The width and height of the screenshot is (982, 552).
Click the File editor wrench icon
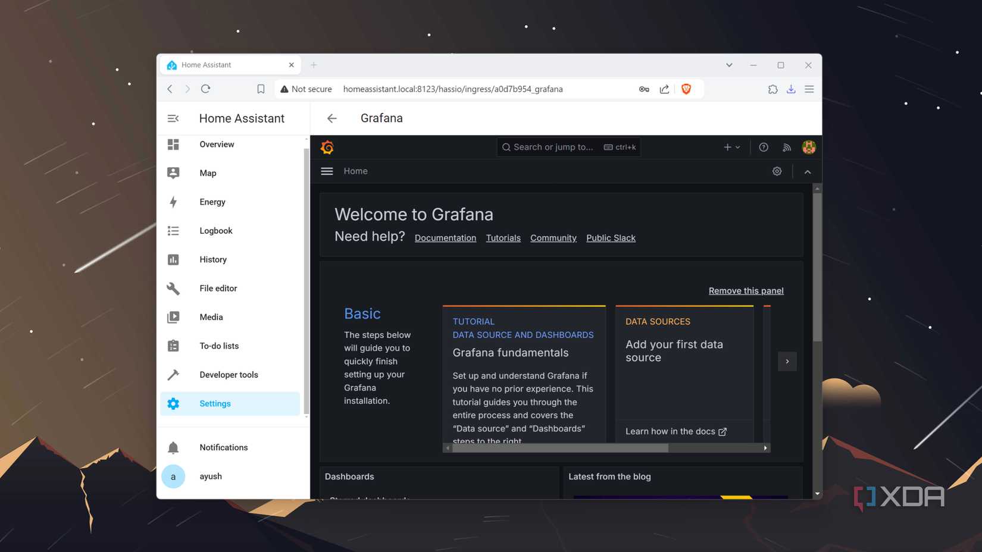[x=173, y=288]
